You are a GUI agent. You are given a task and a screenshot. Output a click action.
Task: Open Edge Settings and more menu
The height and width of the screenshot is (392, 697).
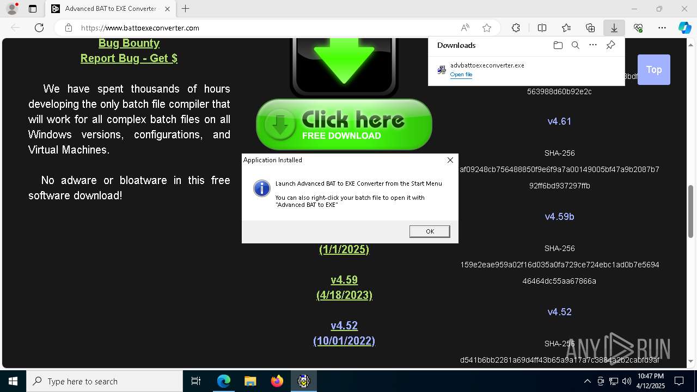[x=662, y=28]
